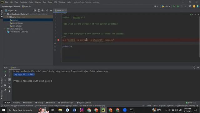Image resolution: width=200 pixels, height=113 pixels.
Task: Open line separator CRLF selector
Action: 149,106
